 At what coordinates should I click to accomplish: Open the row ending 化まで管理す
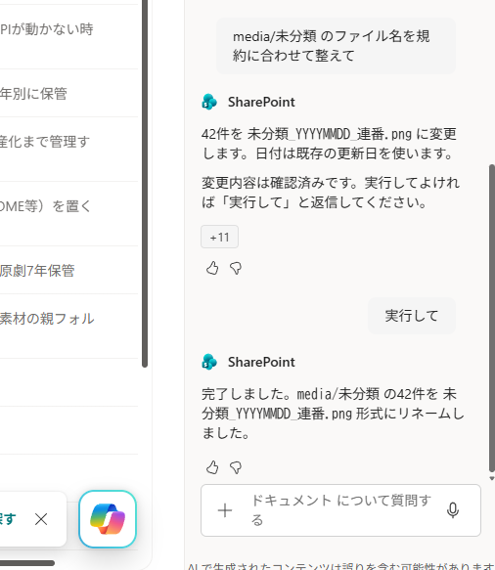(x=68, y=150)
